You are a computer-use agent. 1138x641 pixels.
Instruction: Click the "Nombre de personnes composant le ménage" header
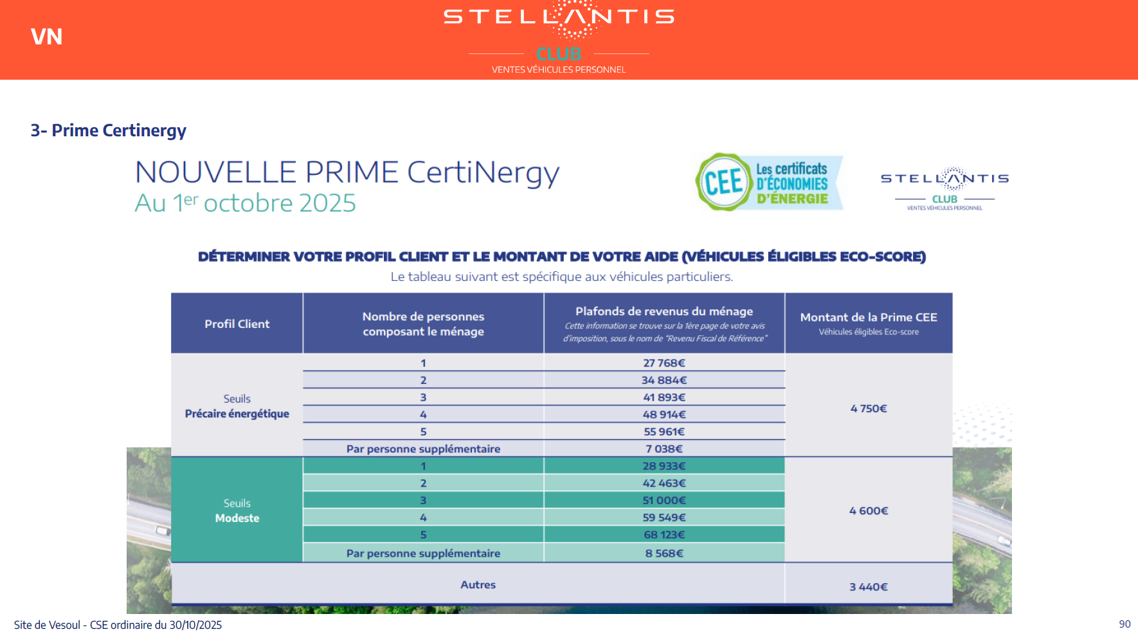[x=423, y=324]
